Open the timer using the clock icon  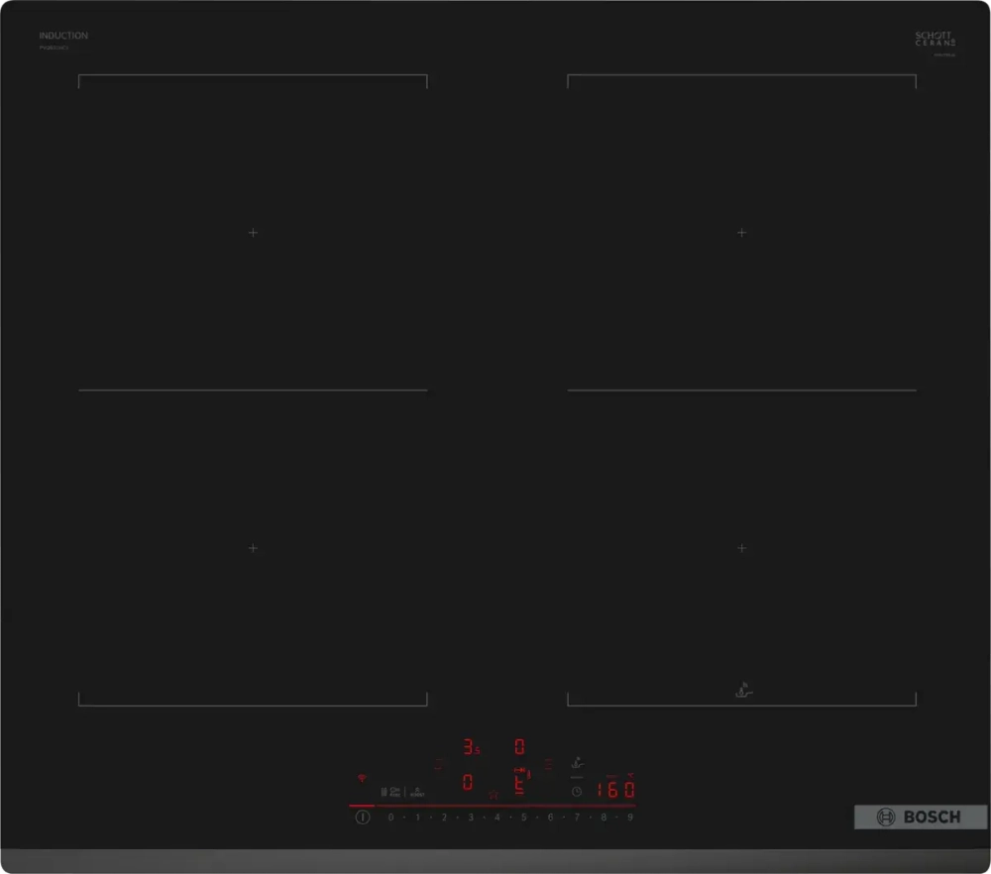[x=576, y=791]
